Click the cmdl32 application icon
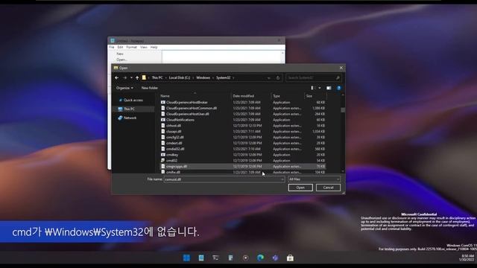The height and width of the screenshot is (268, 477). [x=163, y=161]
